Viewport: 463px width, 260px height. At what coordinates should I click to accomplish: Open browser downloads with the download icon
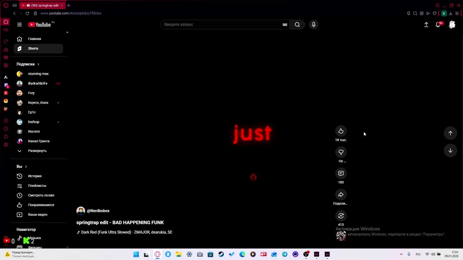pos(450,13)
